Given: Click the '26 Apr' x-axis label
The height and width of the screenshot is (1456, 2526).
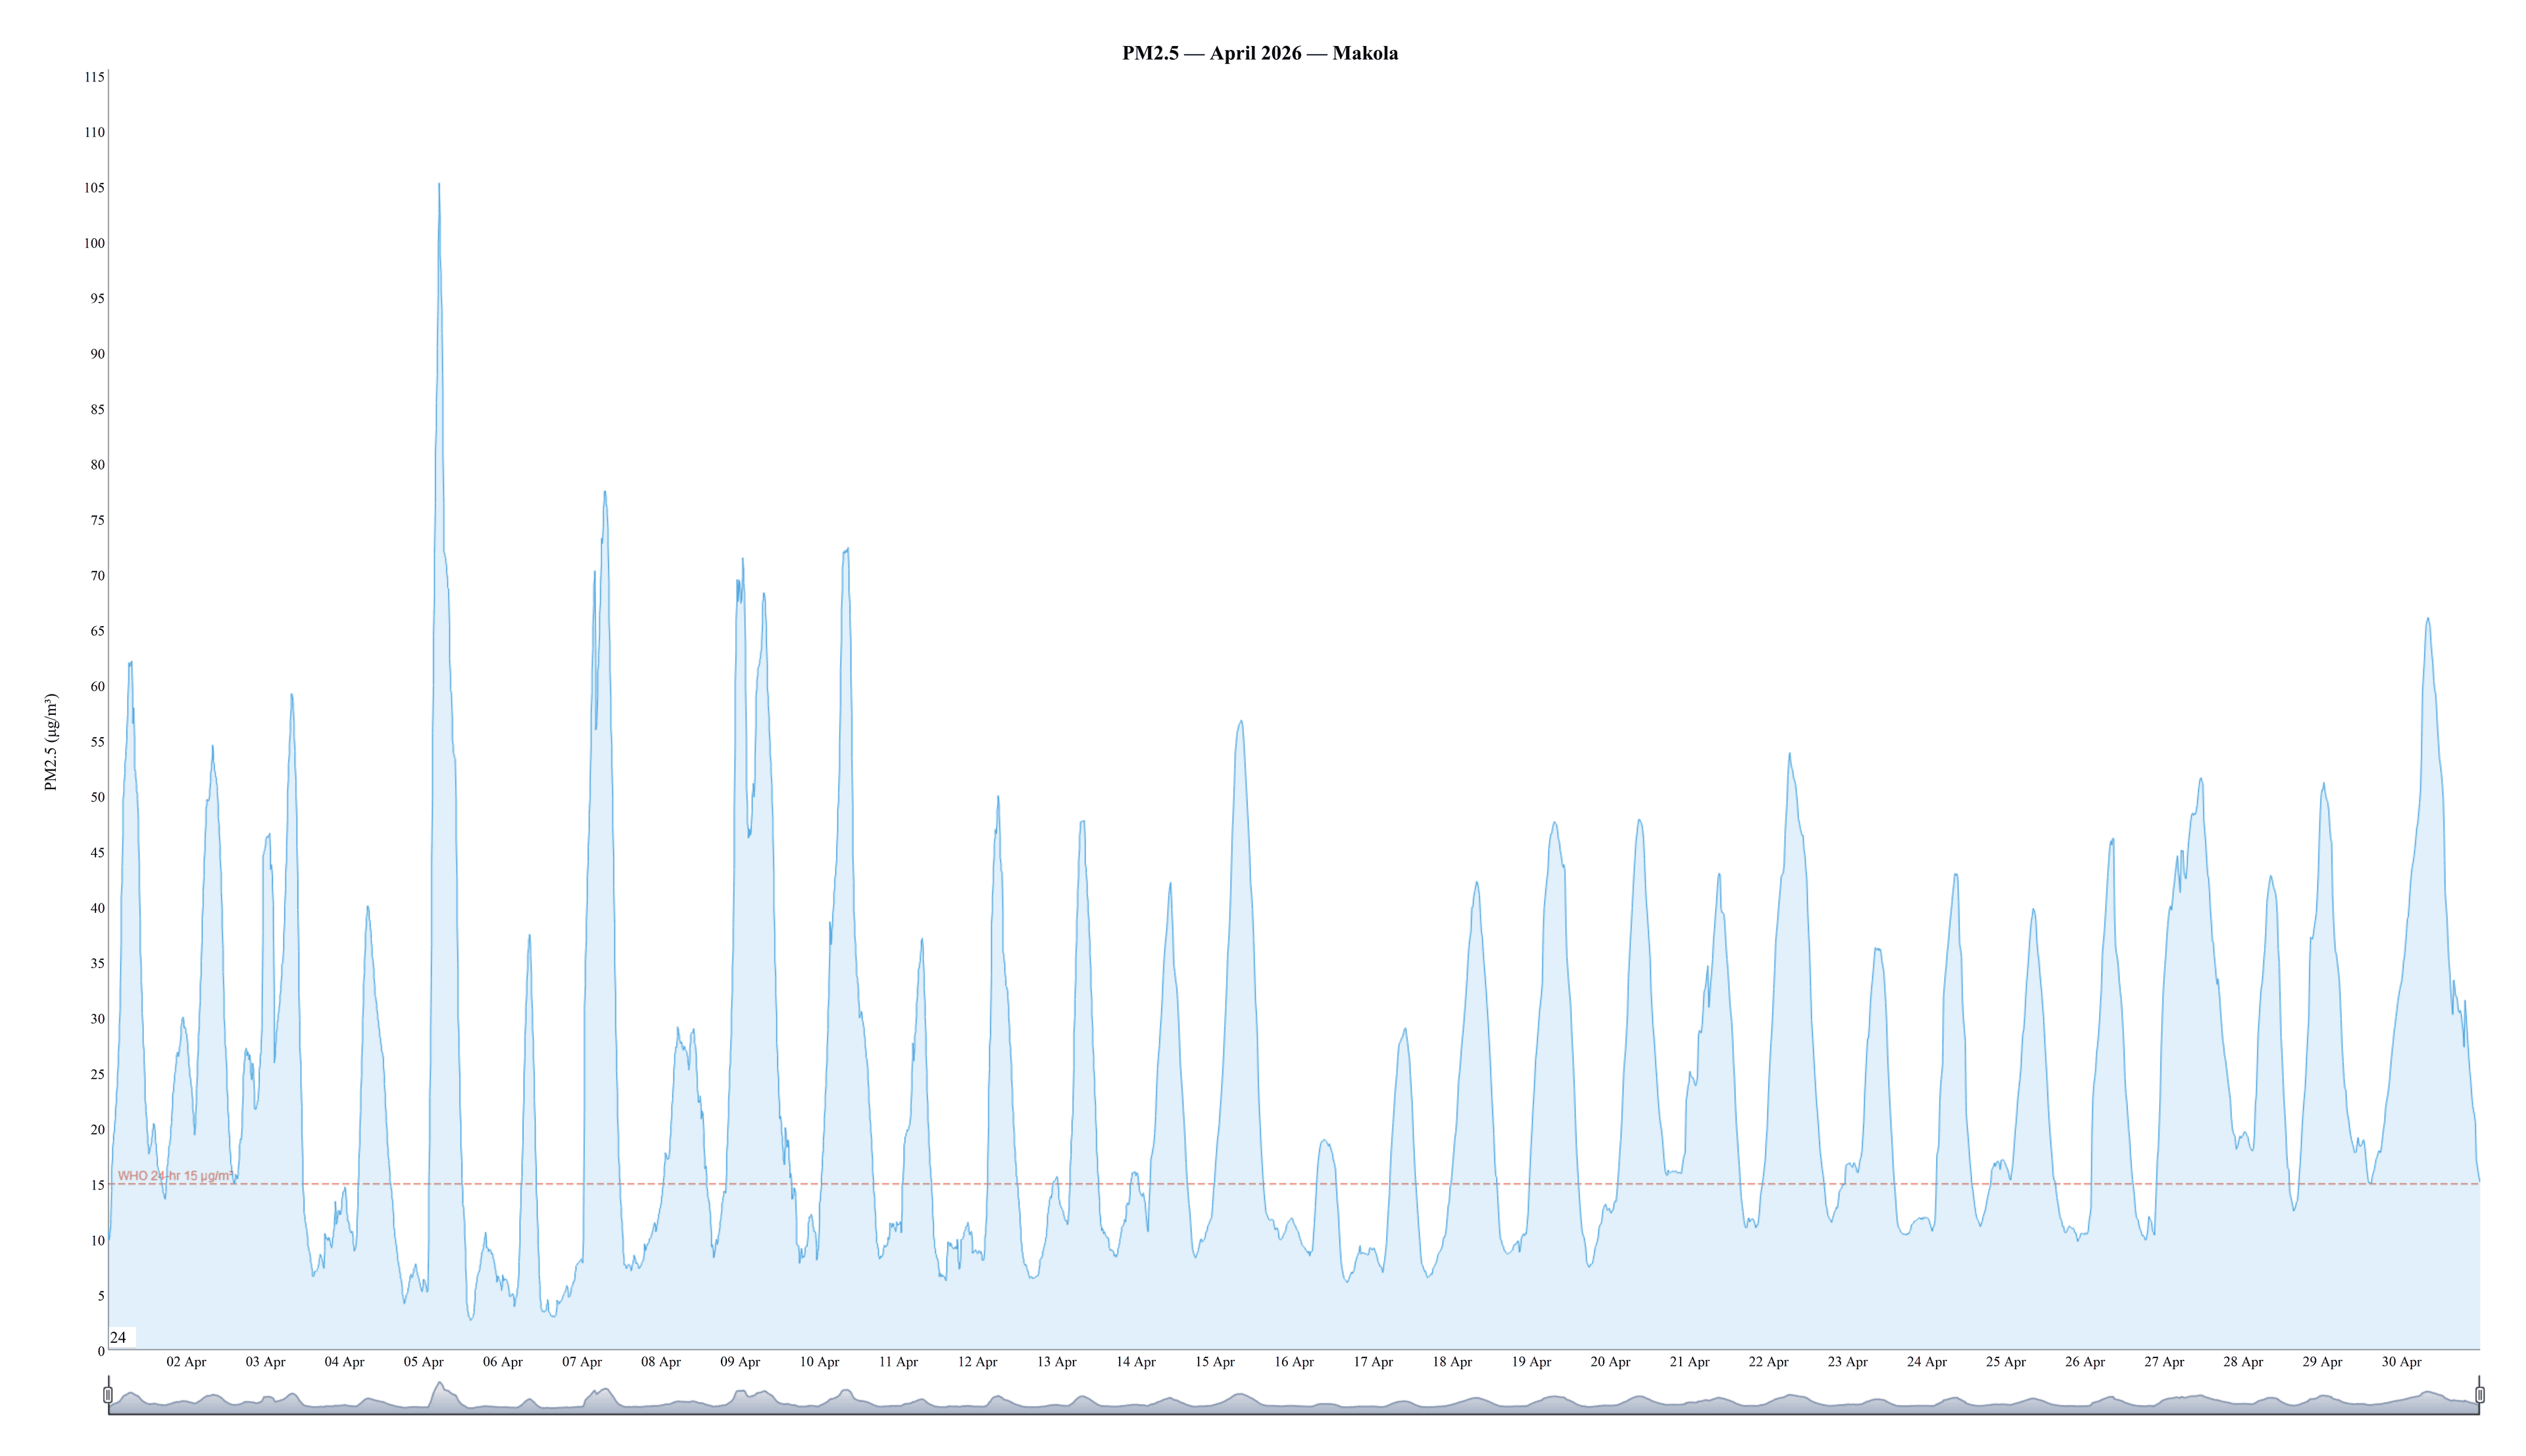Looking at the screenshot, I should (2085, 1362).
